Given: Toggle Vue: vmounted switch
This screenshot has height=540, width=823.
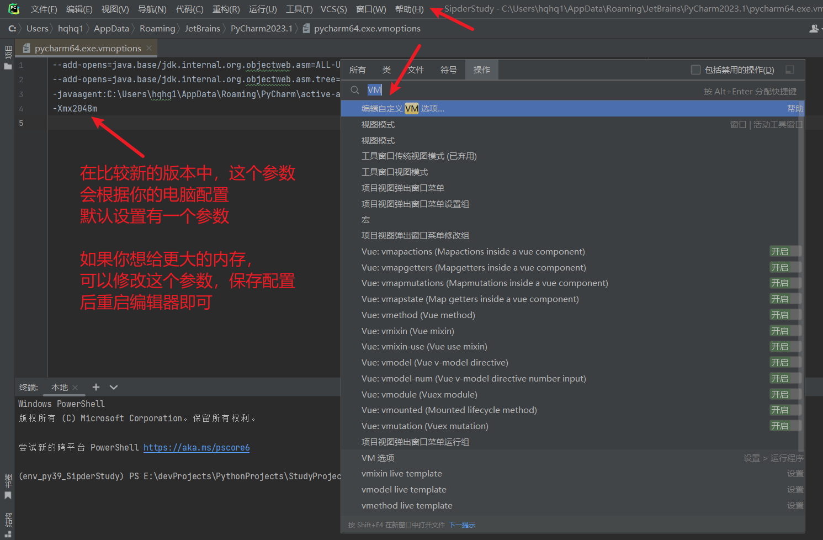Looking at the screenshot, I should (785, 410).
